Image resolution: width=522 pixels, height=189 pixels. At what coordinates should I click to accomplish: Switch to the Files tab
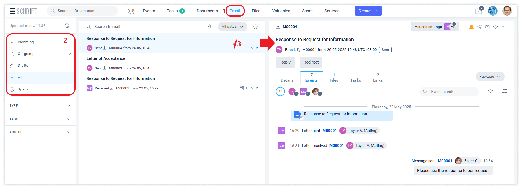click(x=334, y=78)
